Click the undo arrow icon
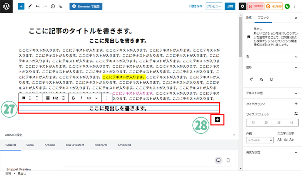 pyautogui.click(x=37, y=6)
